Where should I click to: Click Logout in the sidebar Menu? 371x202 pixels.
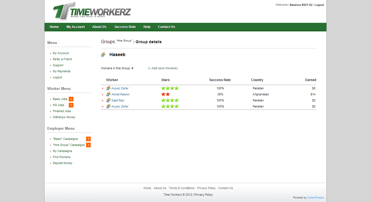(x=57, y=78)
